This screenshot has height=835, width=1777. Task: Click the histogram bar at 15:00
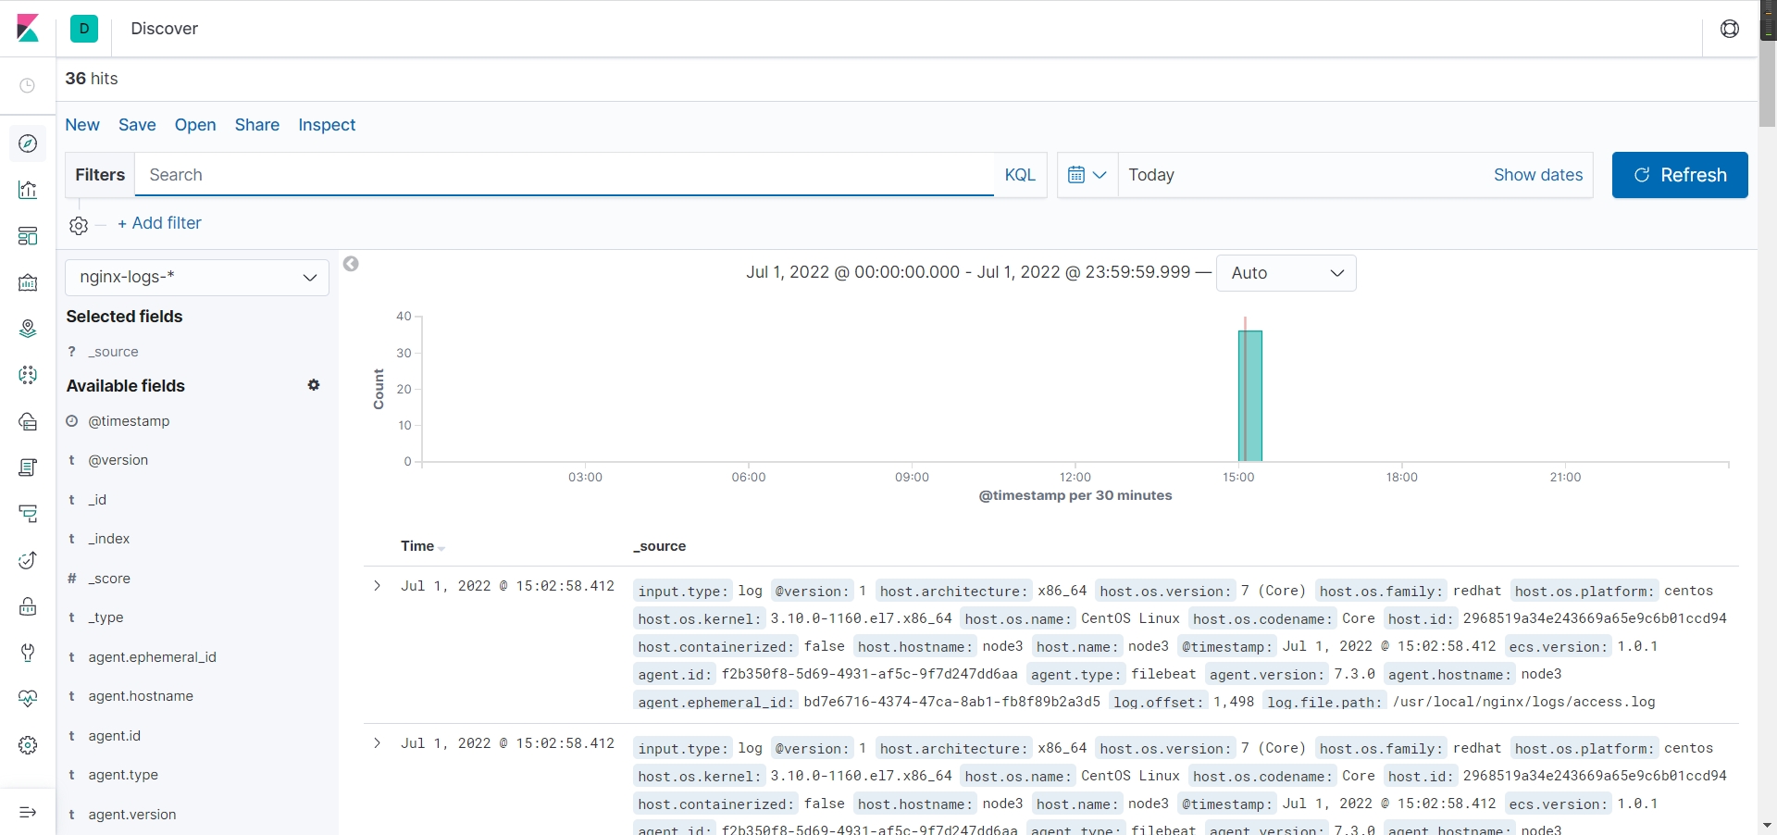coord(1249,396)
